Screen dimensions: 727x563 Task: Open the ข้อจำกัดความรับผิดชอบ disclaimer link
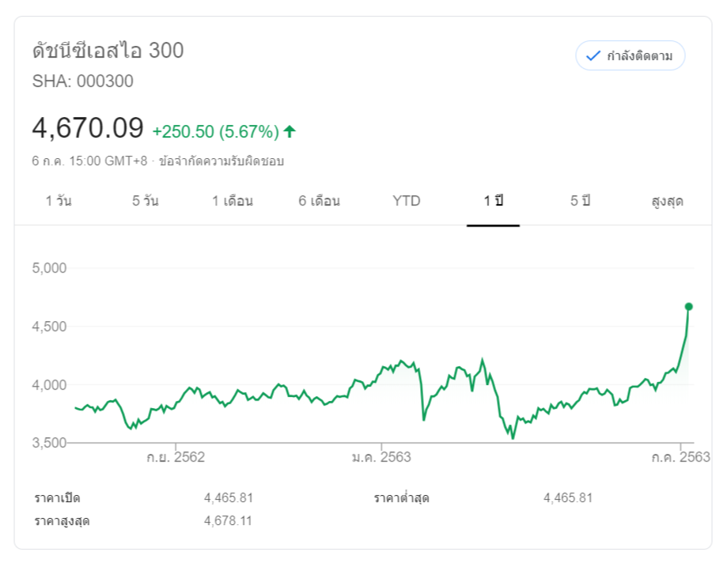tap(222, 161)
